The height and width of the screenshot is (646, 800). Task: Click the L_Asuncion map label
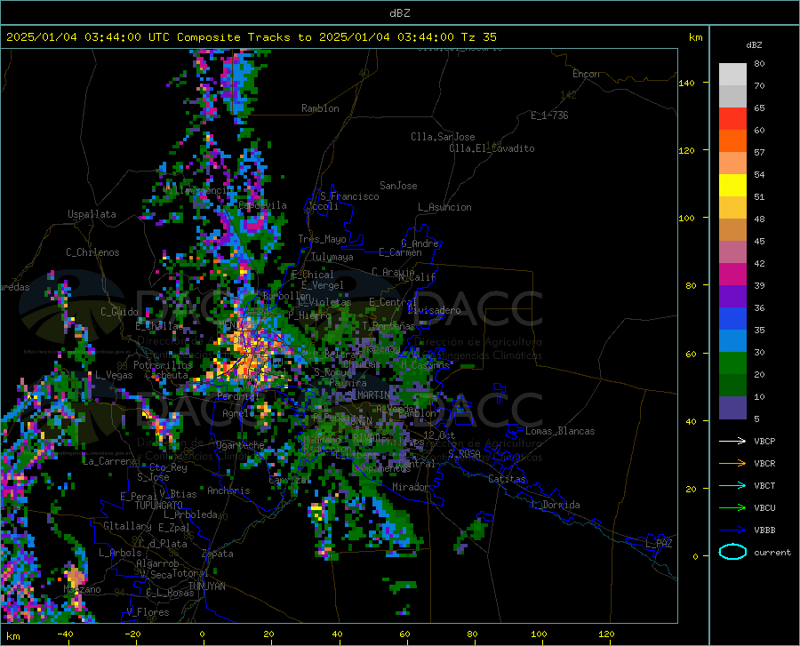click(x=444, y=207)
